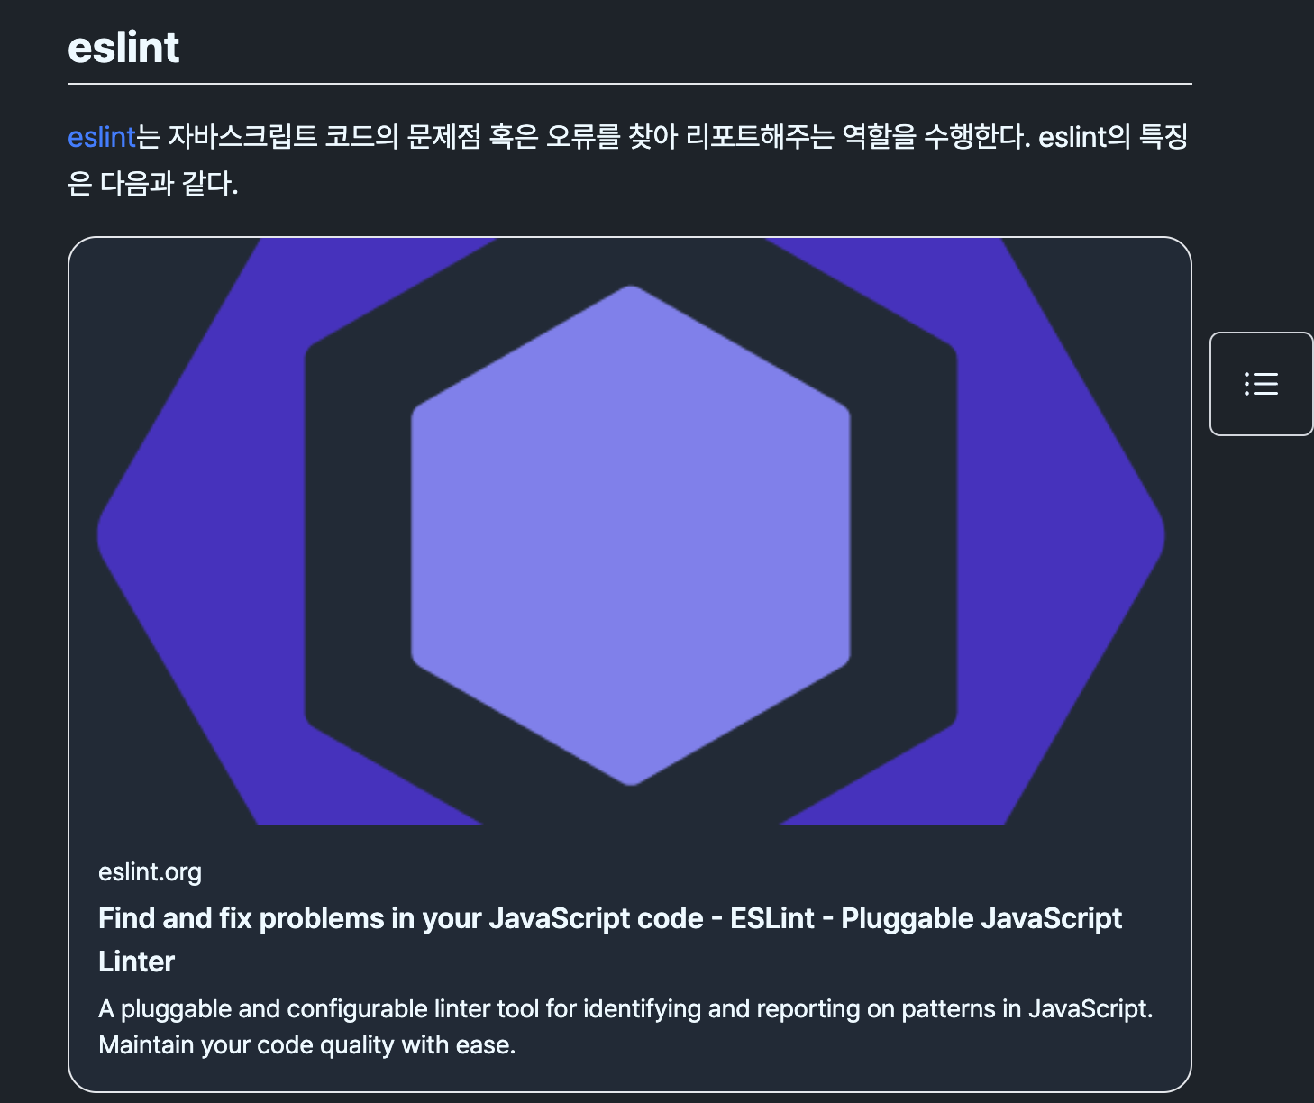This screenshot has height=1103, width=1314.
Task: Follow the blue eslint hyperlink in the paragraph
Action: pyautogui.click(x=101, y=137)
